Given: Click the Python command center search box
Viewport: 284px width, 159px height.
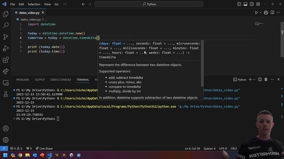Looking at the screenshot, I should coord(149,4).
